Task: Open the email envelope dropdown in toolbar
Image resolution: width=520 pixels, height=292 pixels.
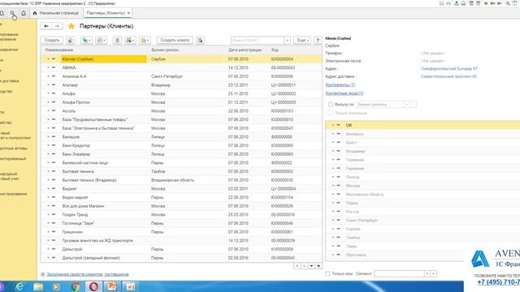Action: click(x=101, y=41)
